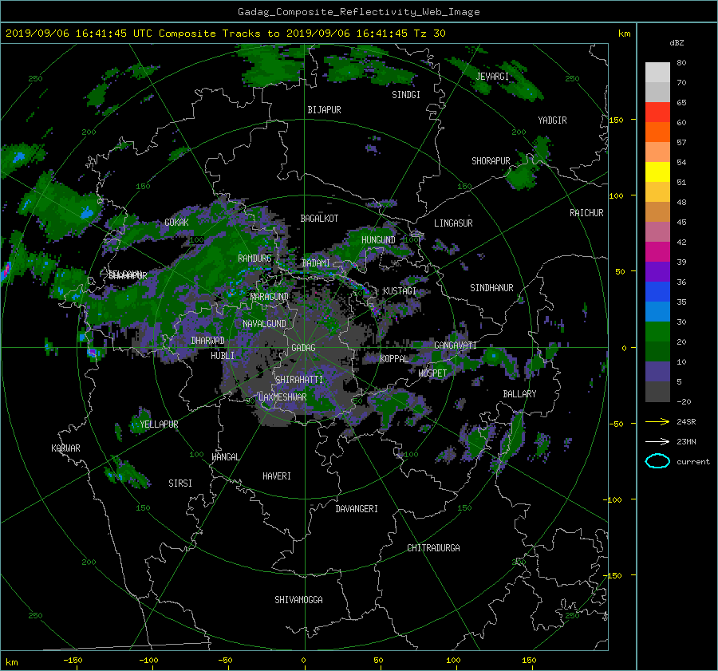Screen dimensions: 718x671
Task: Click the GOKAK city label
Action: coord(176,223)
